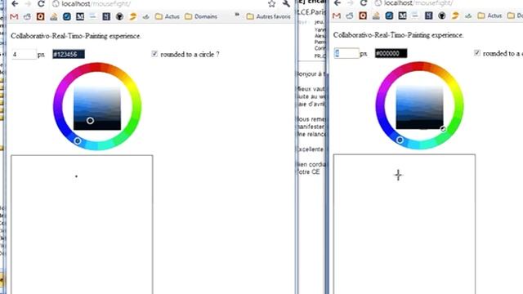The height and width of the screenshot is (294, 523).
Task: Star the page in the left browser
Action: click(x=272, y=4)
